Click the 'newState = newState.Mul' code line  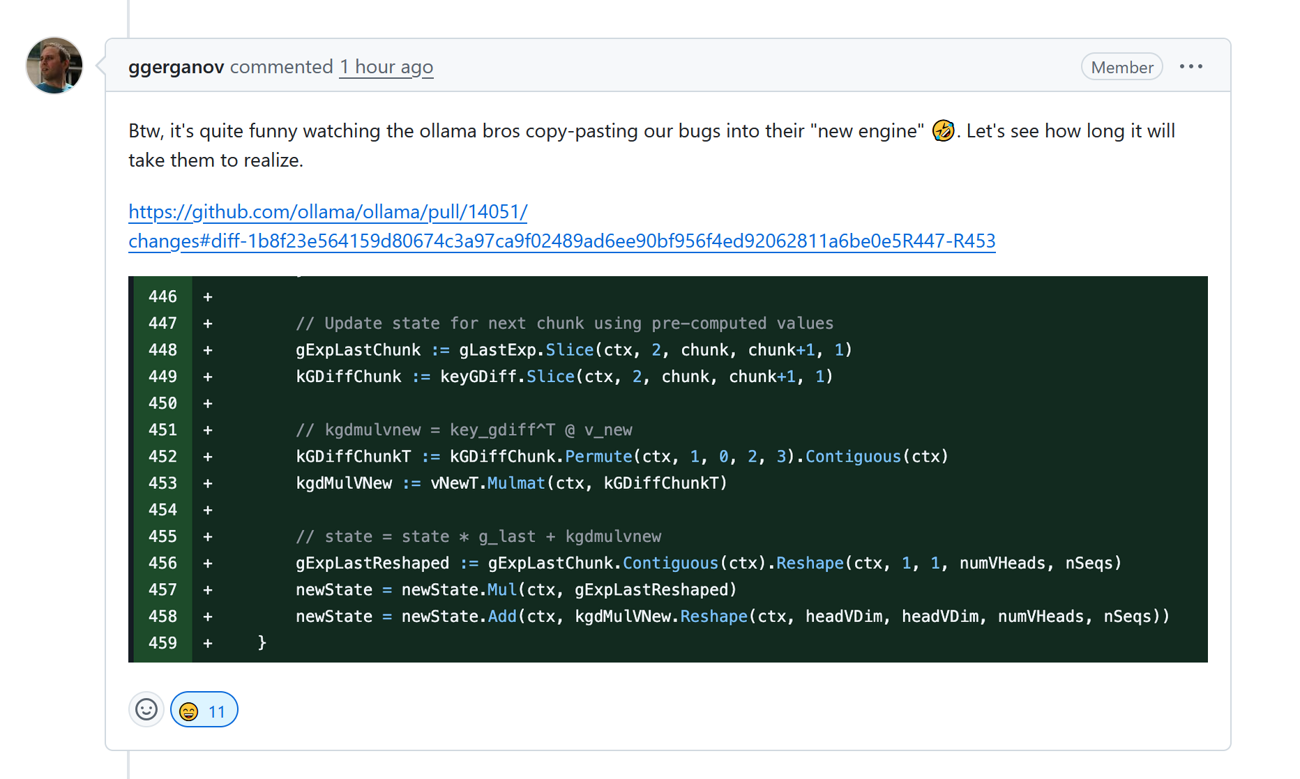point(516,590)
